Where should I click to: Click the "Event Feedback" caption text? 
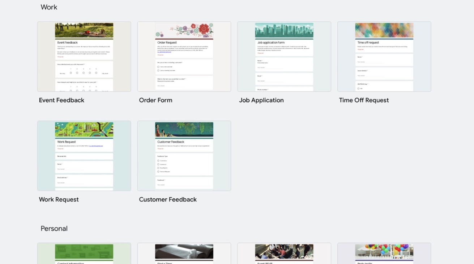click(x=61, y=100)
